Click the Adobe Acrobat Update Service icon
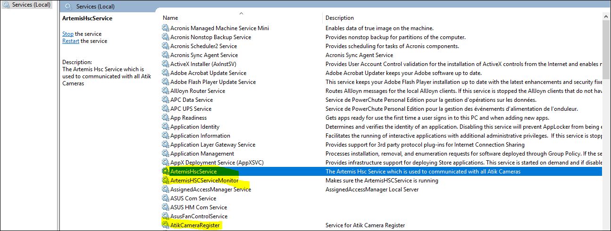Image resolution: width=611 pixels, height=231 pixels. tap(165, 73)
